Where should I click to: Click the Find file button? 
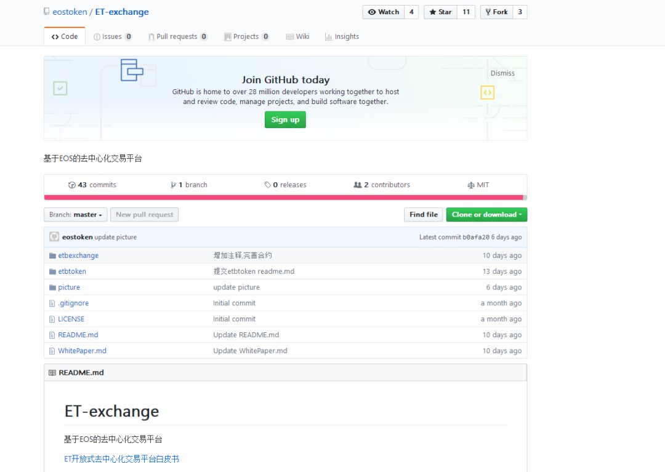pyautogui.click(x=423, y=214)
